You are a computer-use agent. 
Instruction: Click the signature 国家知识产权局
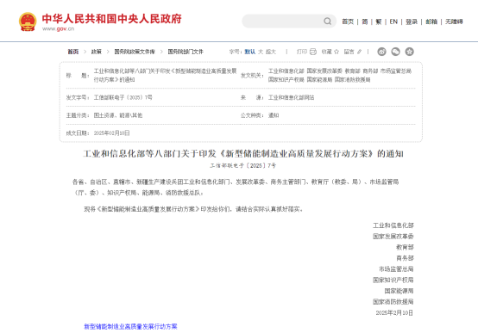[393, 281]
